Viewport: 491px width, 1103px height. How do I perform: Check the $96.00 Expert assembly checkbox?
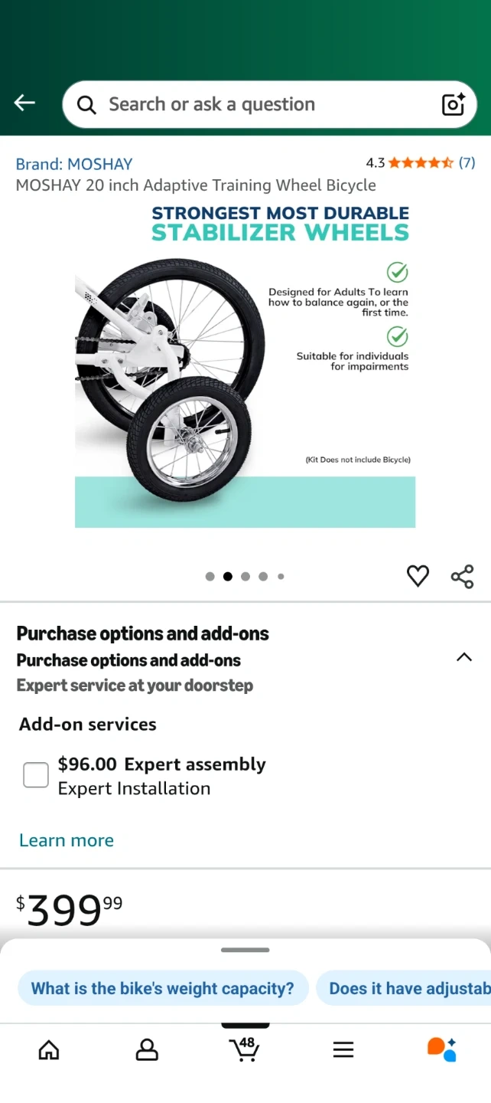[x=36, y=775]
